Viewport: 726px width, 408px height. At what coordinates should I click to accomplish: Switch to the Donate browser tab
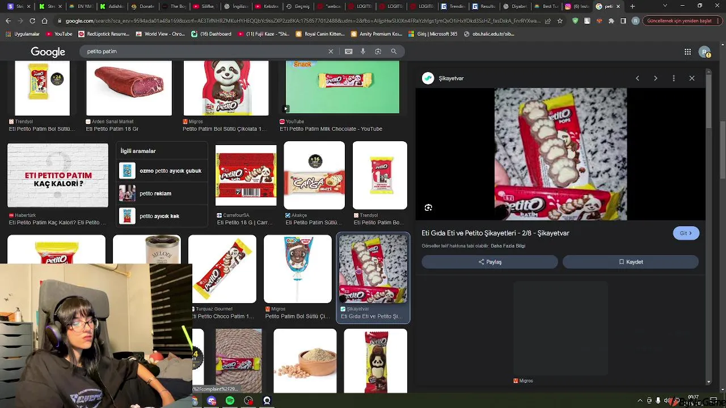point(142,6)
